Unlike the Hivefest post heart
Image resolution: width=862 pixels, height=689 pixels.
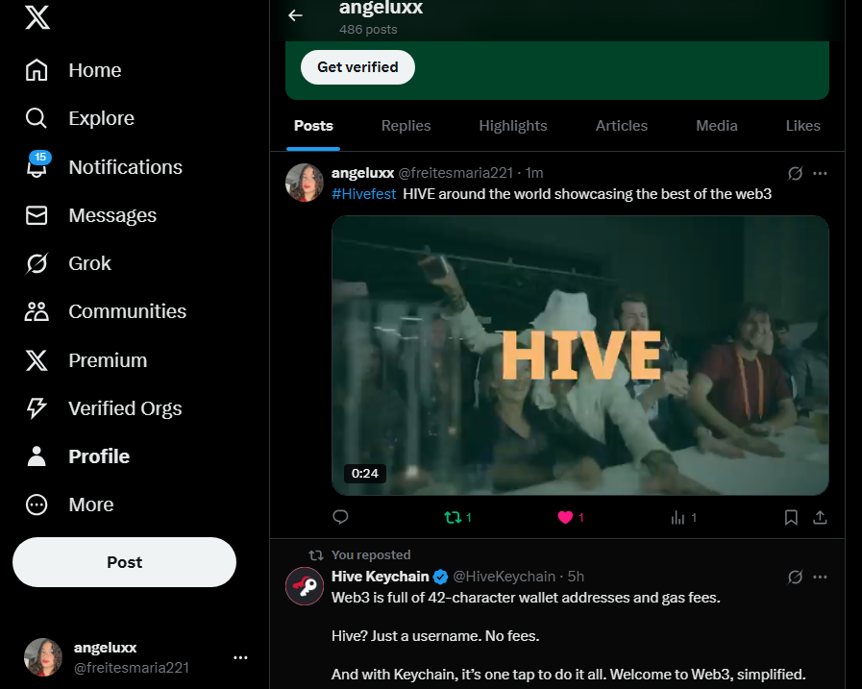(x=570, y=517)
